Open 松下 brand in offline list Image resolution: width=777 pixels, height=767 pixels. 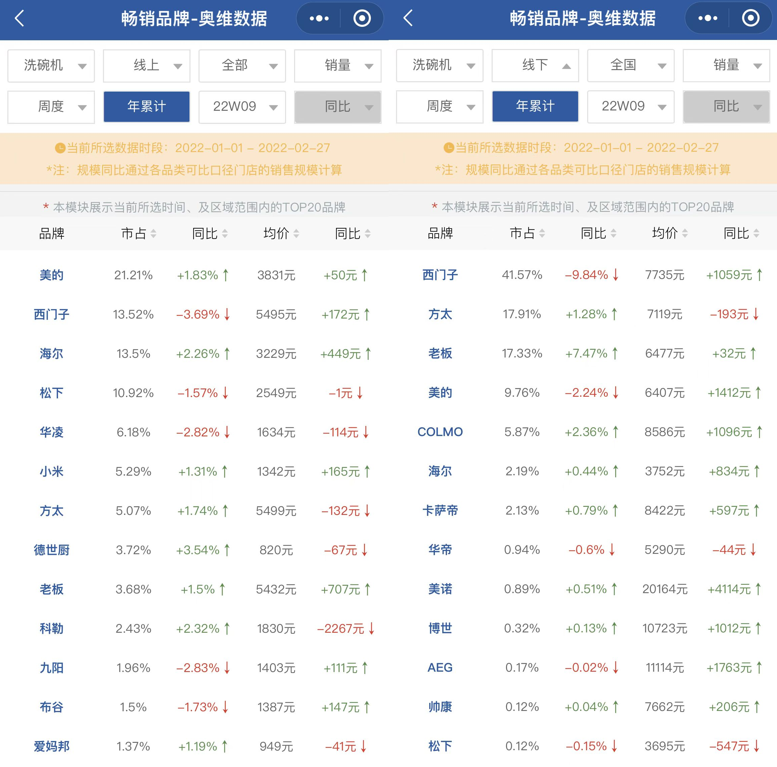coord(440,746)
